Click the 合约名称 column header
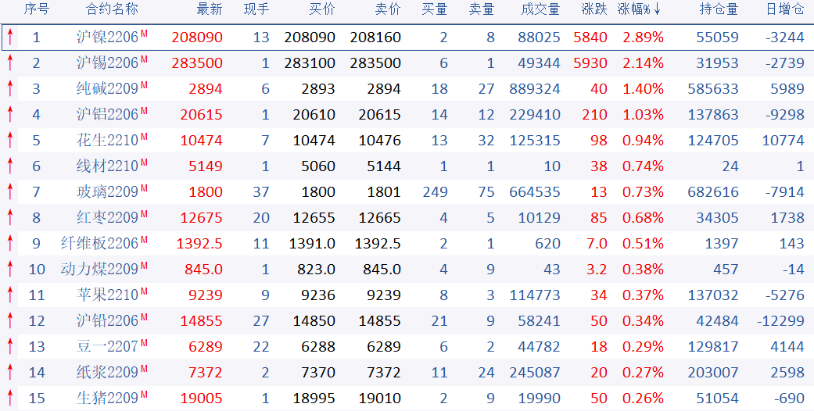Image resolution: width=814 pixels, height=411 pixels. pos(112,9)
